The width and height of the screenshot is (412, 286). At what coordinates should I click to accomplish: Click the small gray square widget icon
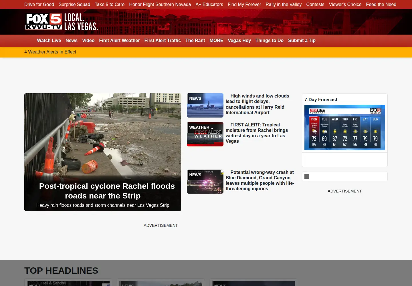(x=307, y=176)
